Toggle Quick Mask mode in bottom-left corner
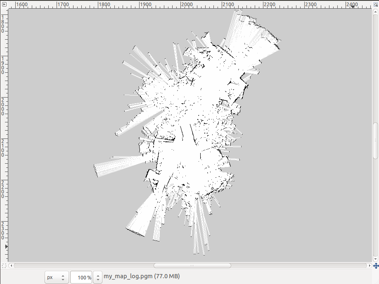The image size is (379, 284). click(x=4, y=266)
